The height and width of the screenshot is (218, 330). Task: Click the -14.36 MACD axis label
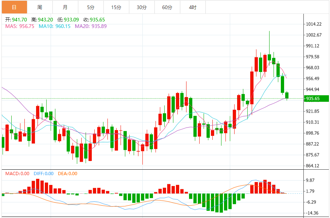[x=312, y=213]
